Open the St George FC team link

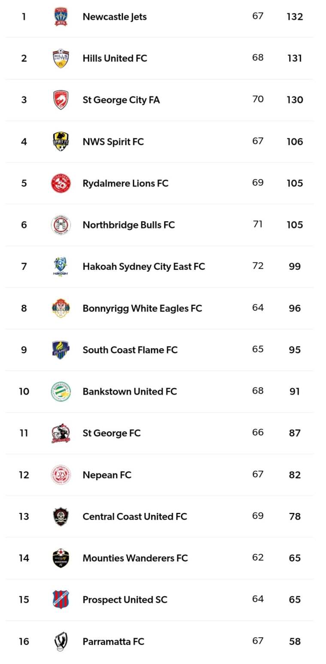(x=111, y=433)
